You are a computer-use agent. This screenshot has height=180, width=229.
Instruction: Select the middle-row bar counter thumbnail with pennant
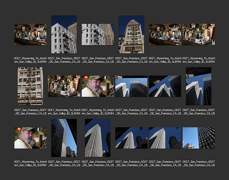click(64, 86)
